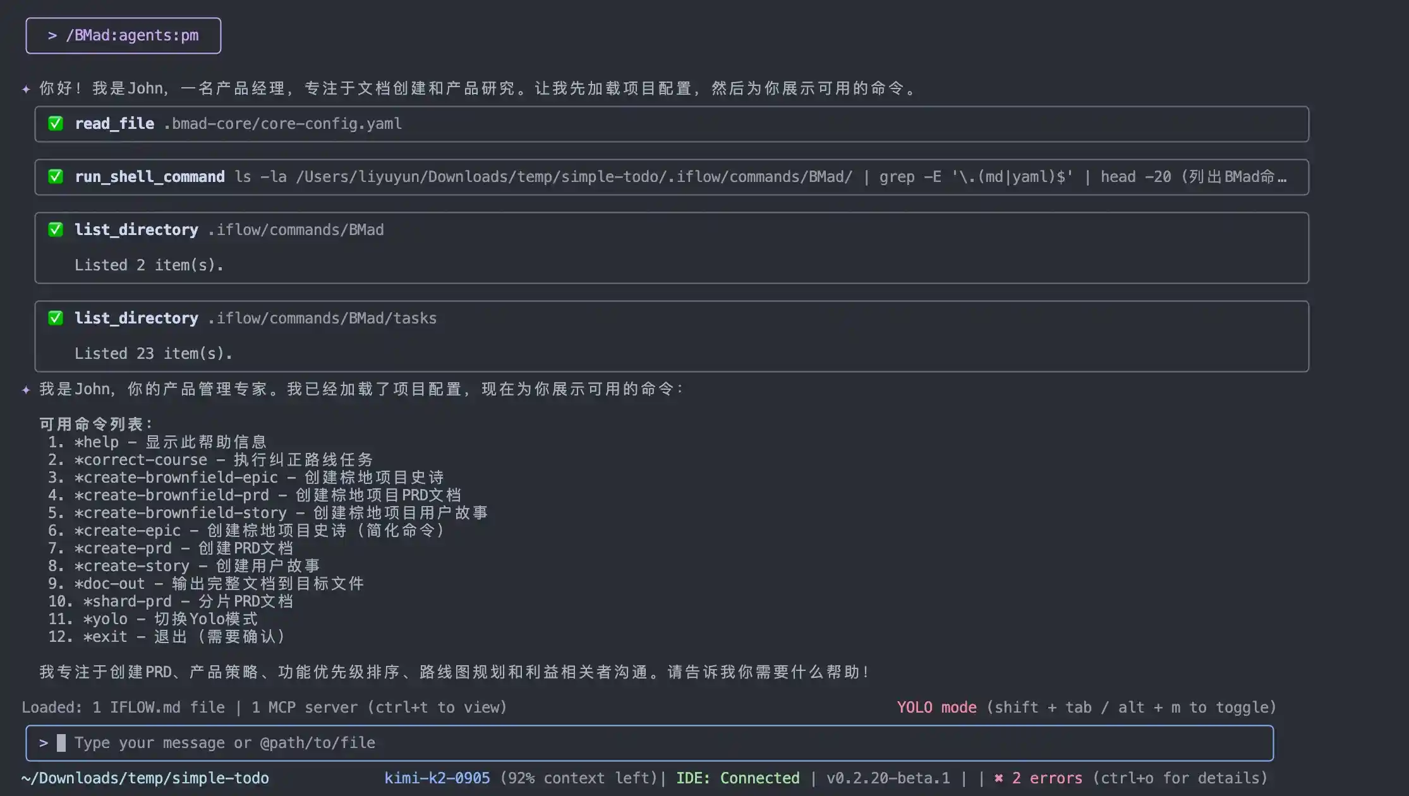This screenshot has width=1409, height=796.
Task: Expand the truncated run_shell_command line
Action: 1281,177
